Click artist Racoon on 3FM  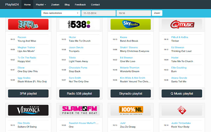tap(22, 37)
